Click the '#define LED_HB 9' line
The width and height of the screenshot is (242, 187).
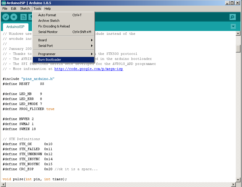click(x=23, y=94)
